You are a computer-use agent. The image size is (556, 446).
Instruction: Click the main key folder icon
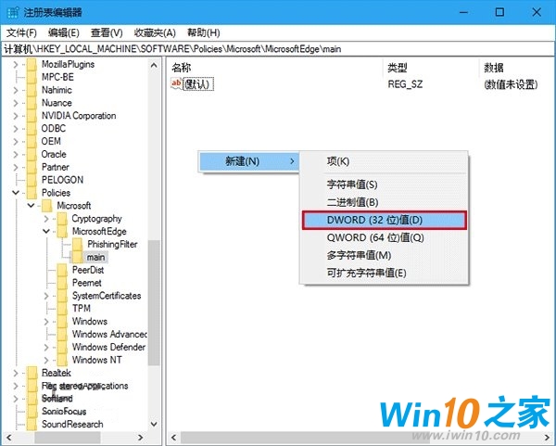tap(77, 257)
